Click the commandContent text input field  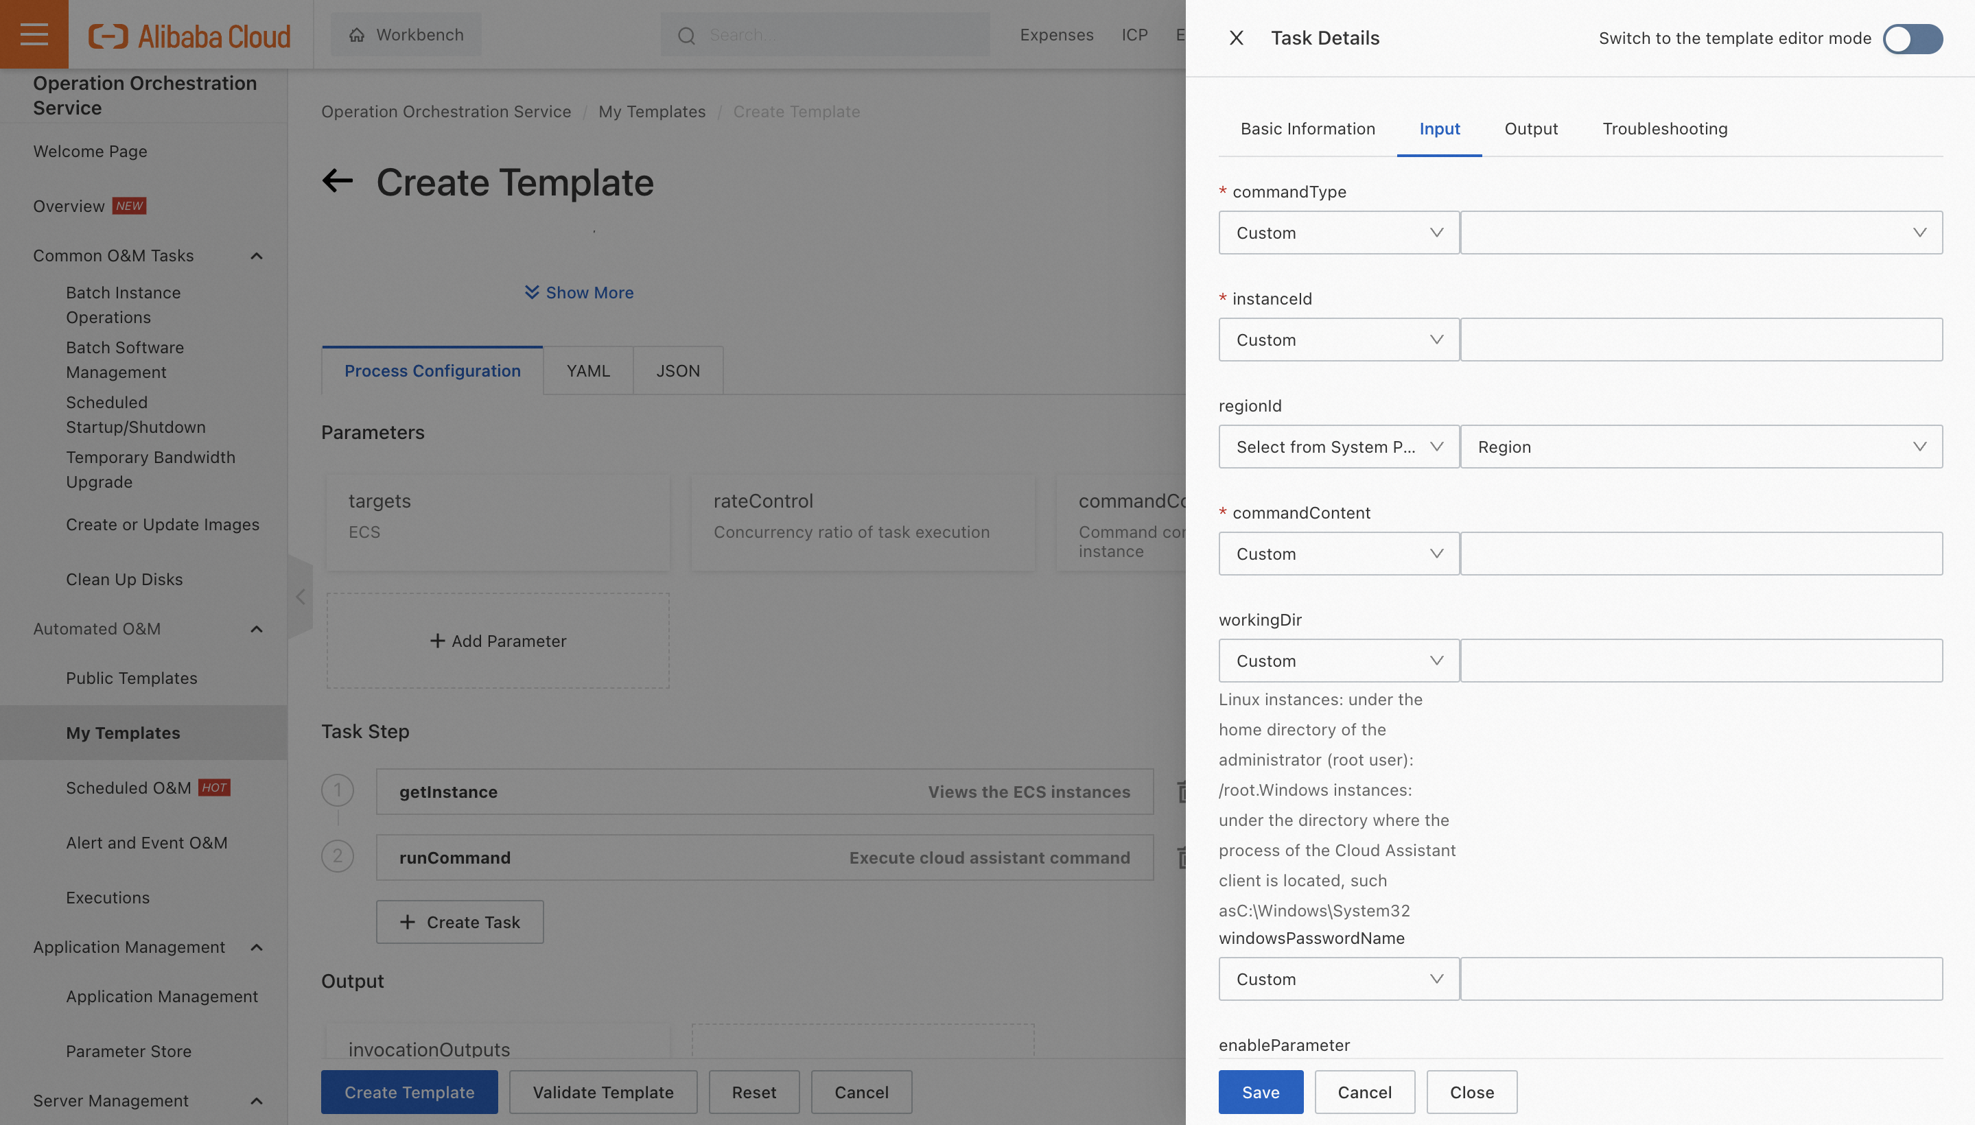1701,553
